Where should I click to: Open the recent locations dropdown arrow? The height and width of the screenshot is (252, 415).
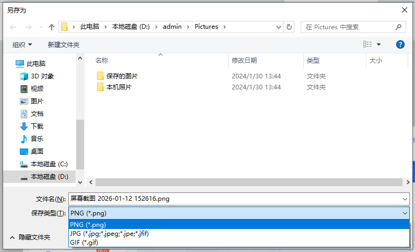click(41, 27)
